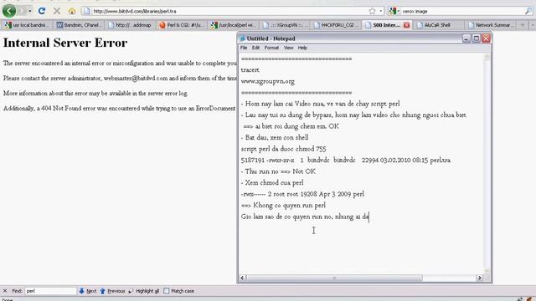The width and height of the screenshot is (536, 301).
Task: Maximize the Notepad window
Action: [477, 38]
